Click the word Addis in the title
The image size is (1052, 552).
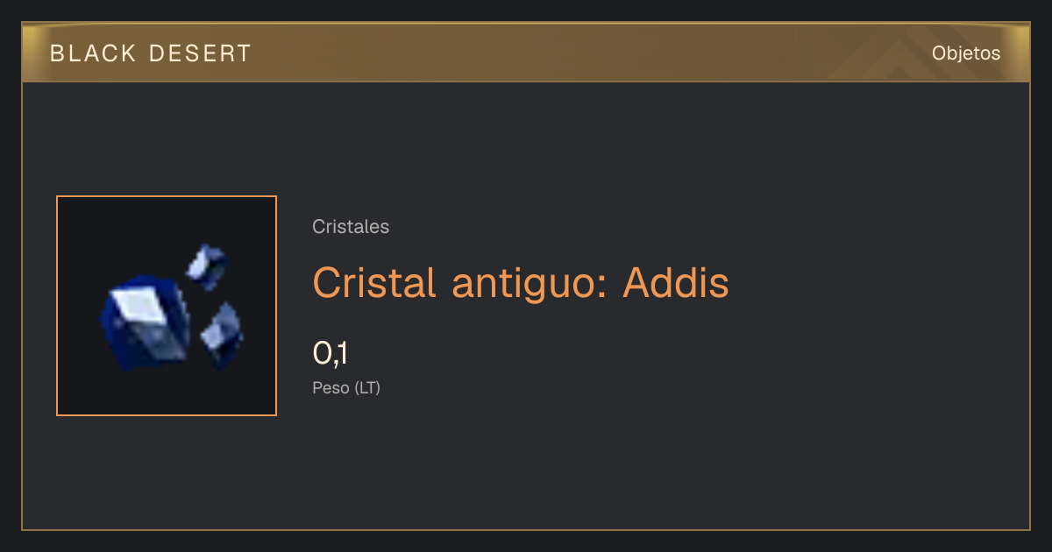tap(676, 282)
